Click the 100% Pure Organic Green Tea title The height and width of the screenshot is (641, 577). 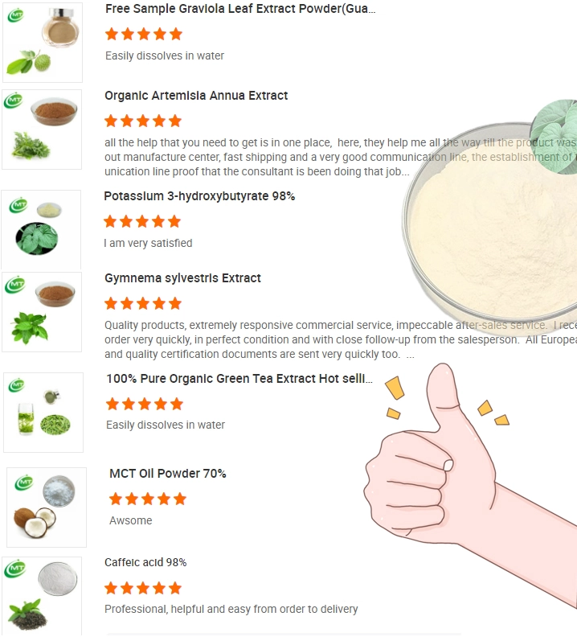point(239,379)
